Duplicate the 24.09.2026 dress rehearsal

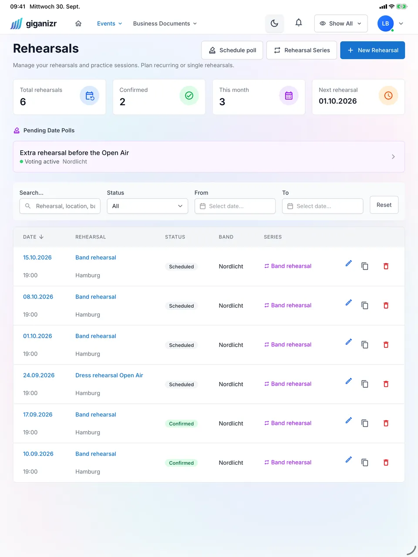365,384
